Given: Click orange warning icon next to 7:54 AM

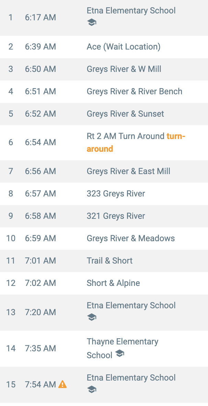Looking at the screenshot, I should (62, 384).
